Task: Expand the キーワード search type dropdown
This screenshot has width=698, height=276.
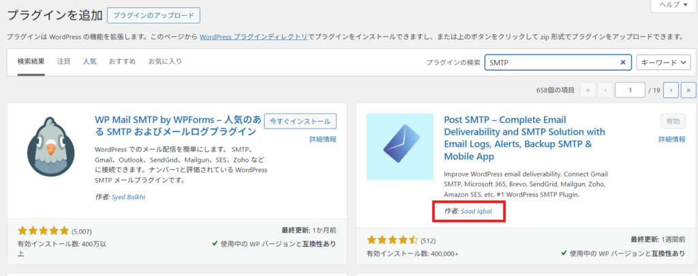Action: pyautogui.click(x=663, y=62)
